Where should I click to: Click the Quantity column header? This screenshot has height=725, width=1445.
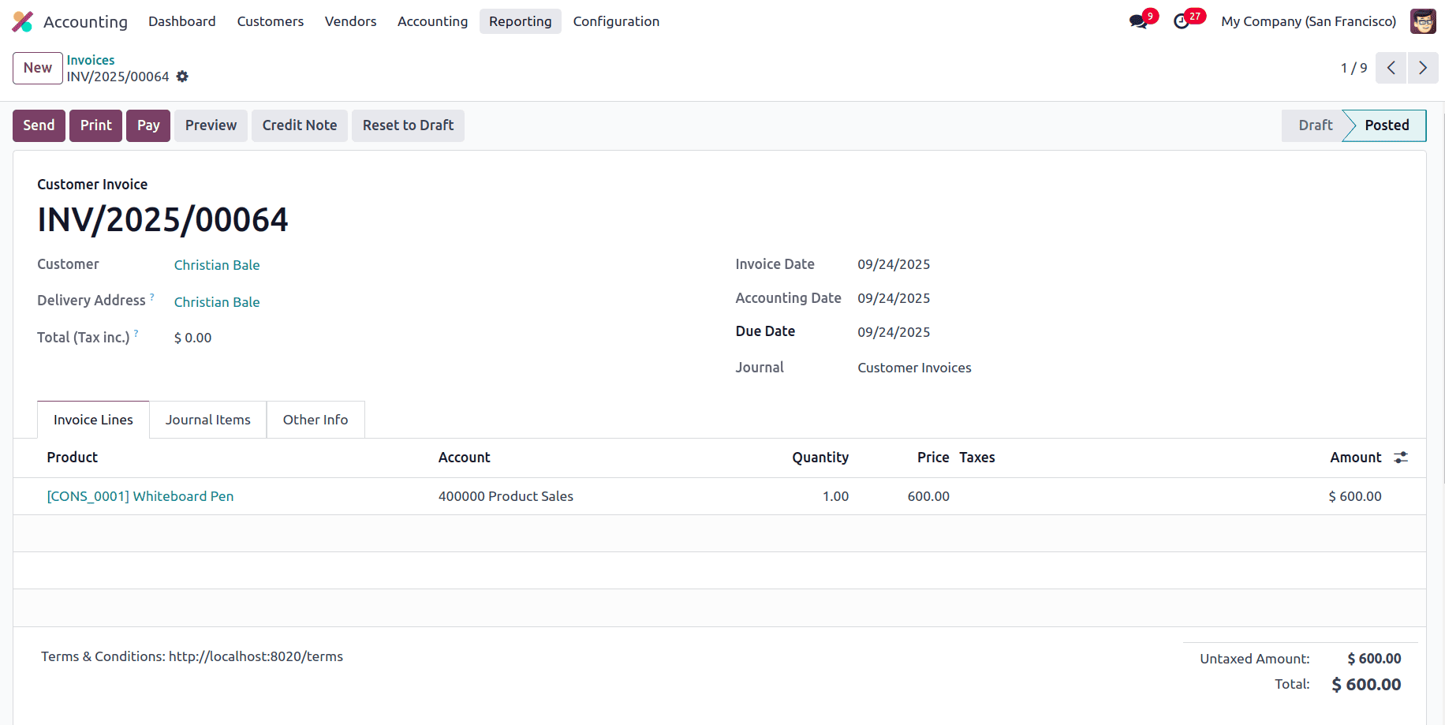(x=820, y=458)
